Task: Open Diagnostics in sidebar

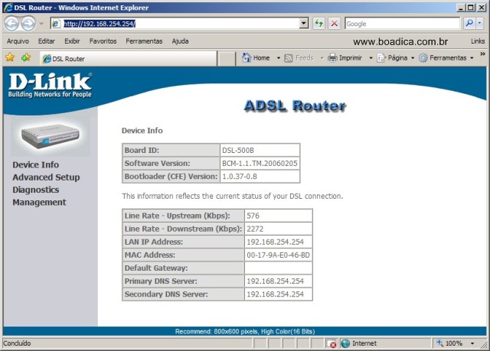Action: pos(36,190)
